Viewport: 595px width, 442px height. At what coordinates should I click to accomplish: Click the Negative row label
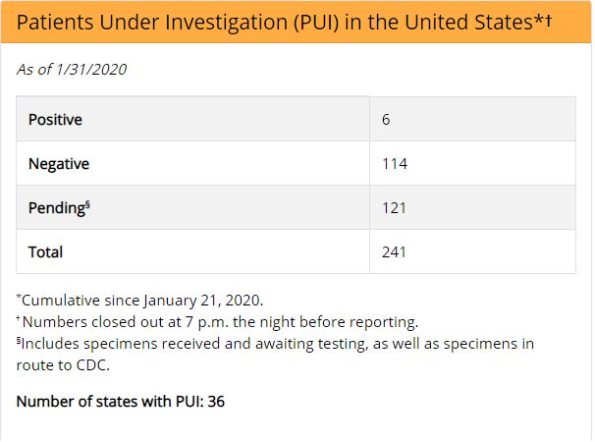[x=59, y=164]
